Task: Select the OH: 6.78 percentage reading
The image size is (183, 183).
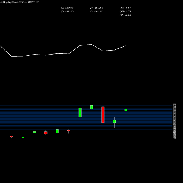Action: coord(125,12)
